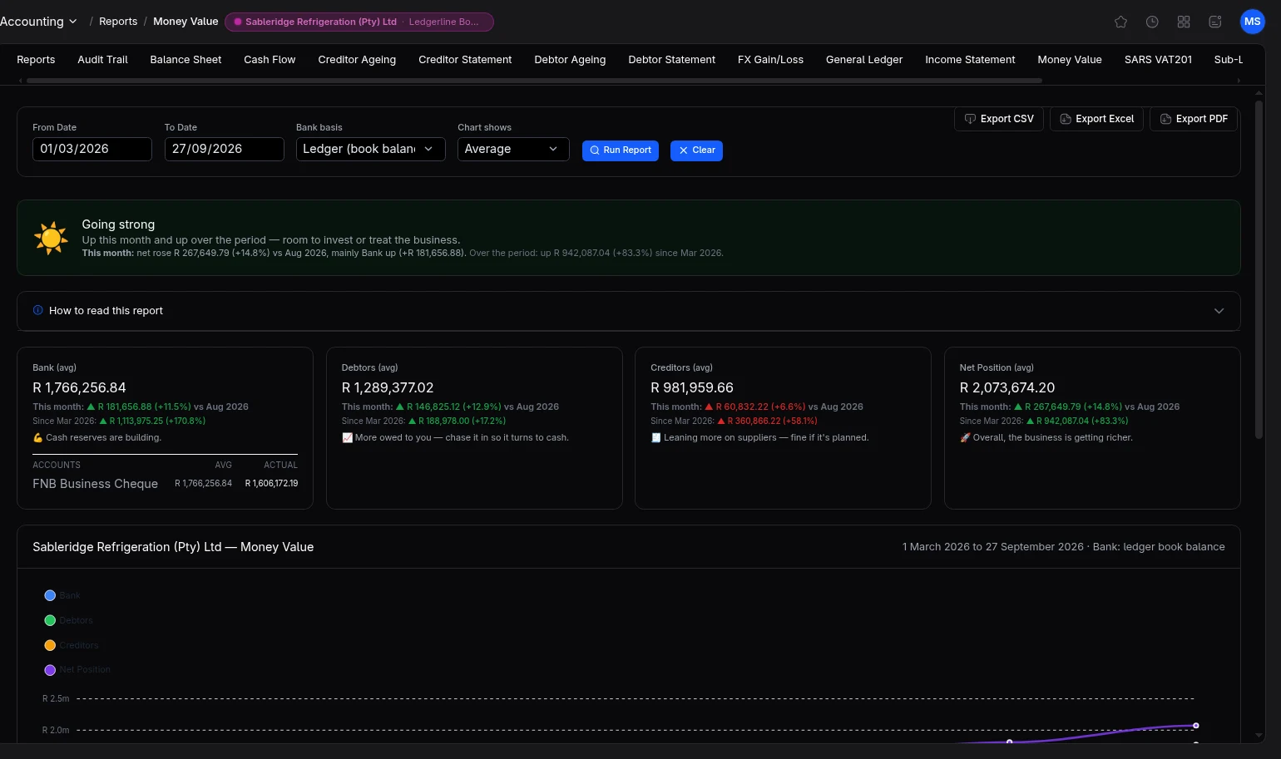
Task: Open the Debtor Statement tab
Action: pyautogui.click(x=671, y=60)
